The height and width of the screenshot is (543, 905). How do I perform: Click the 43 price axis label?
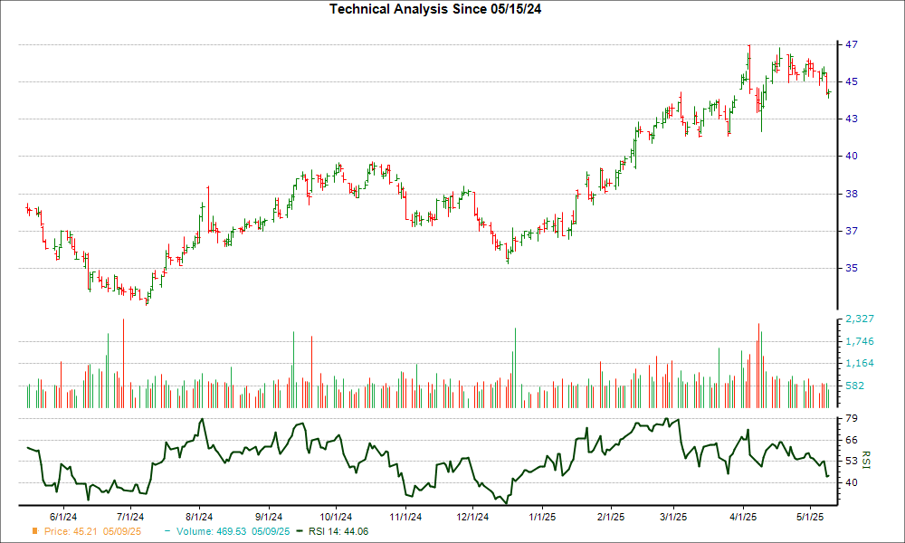(x=852, y=119)
